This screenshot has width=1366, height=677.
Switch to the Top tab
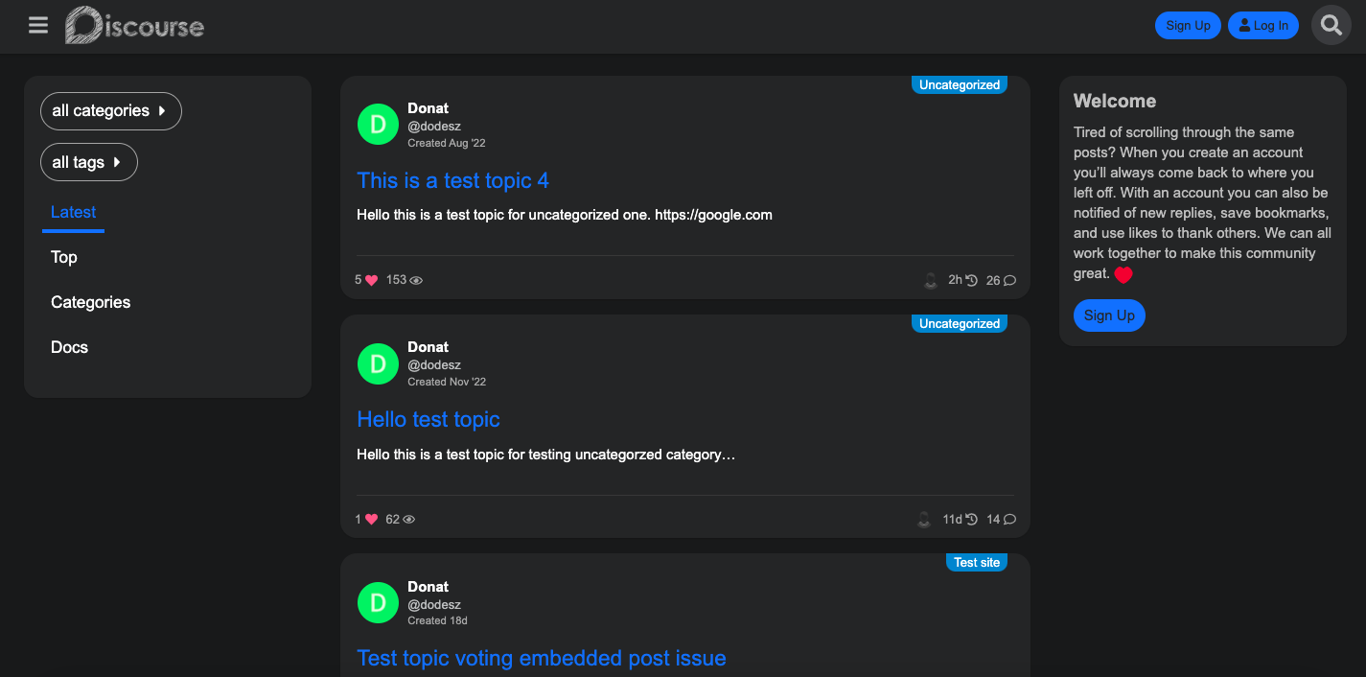pos(64,257)
